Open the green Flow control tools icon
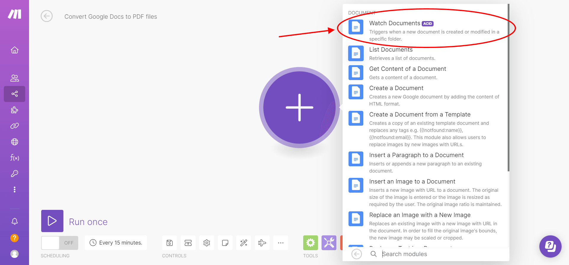 pos(310,243)
